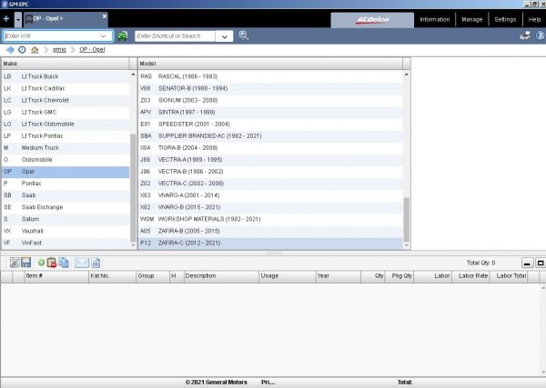Click the Model list scrollbar thumb

point(407,219)
